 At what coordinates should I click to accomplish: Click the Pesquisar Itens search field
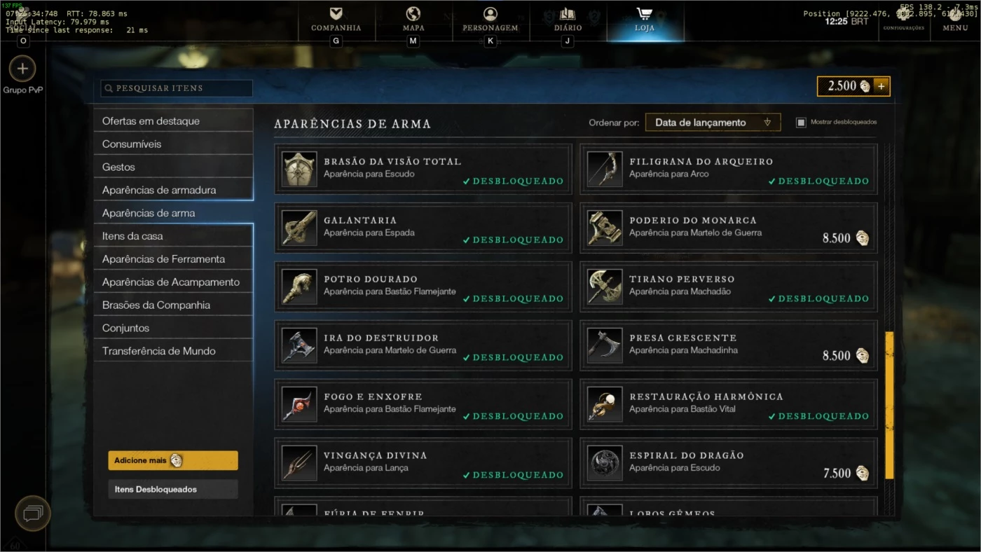point(177,88)
